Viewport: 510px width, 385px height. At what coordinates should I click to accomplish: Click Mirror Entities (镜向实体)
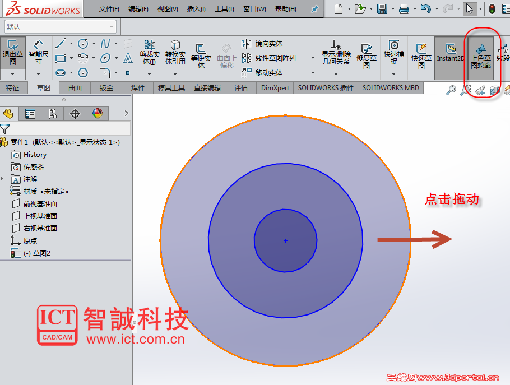point(262,44)
